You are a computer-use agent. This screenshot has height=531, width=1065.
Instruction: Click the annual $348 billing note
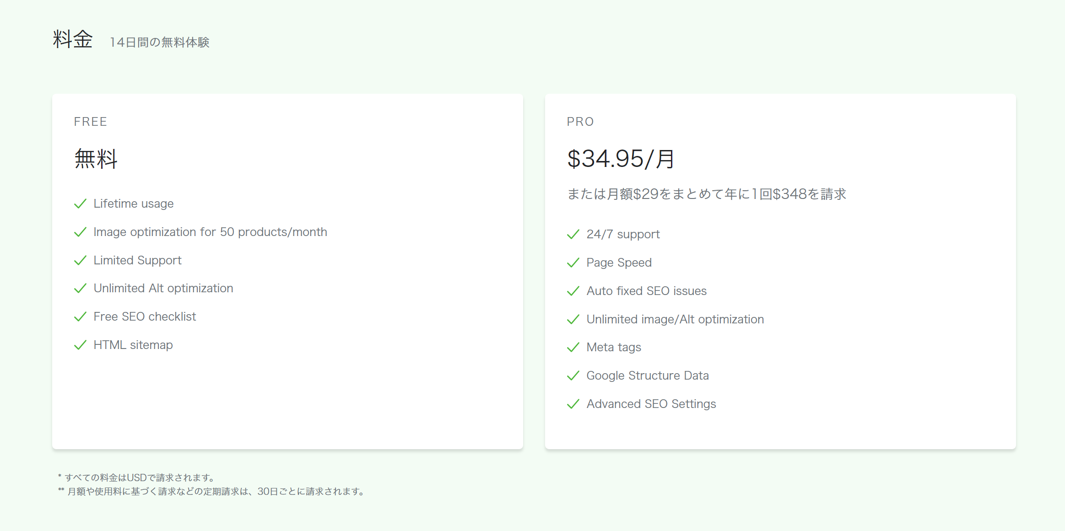pyautogui.click(x=707, y=194)
